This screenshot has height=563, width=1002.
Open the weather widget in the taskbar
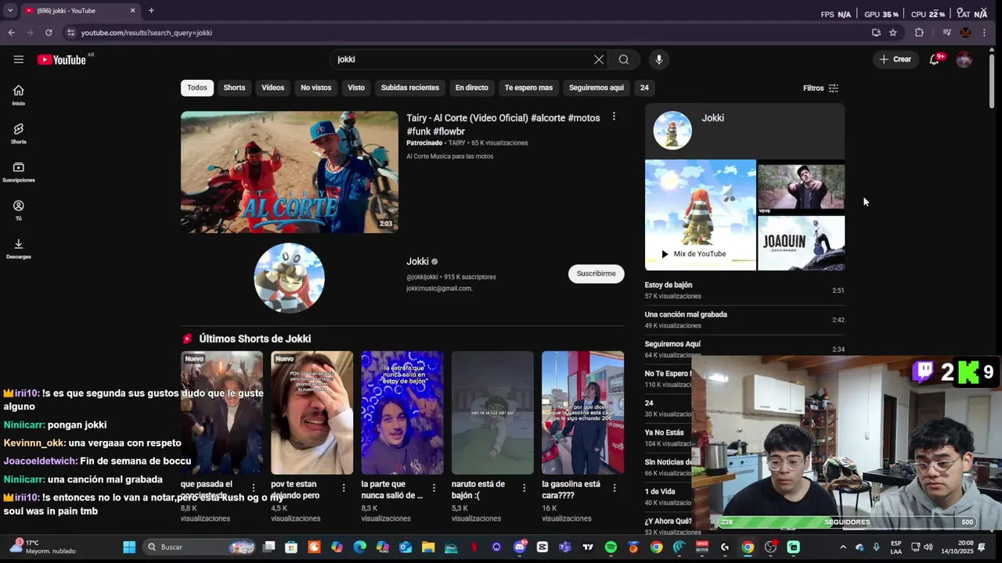[43, 547]
